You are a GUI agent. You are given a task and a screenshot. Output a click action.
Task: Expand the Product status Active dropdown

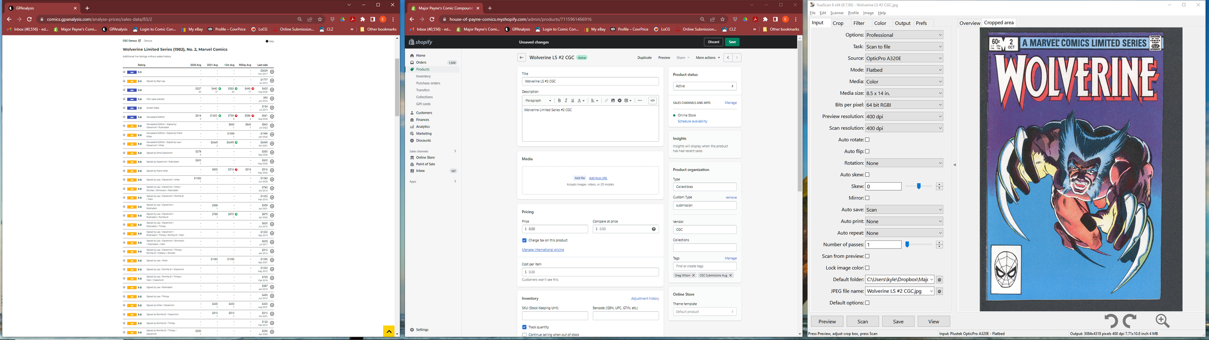(704, 86)
